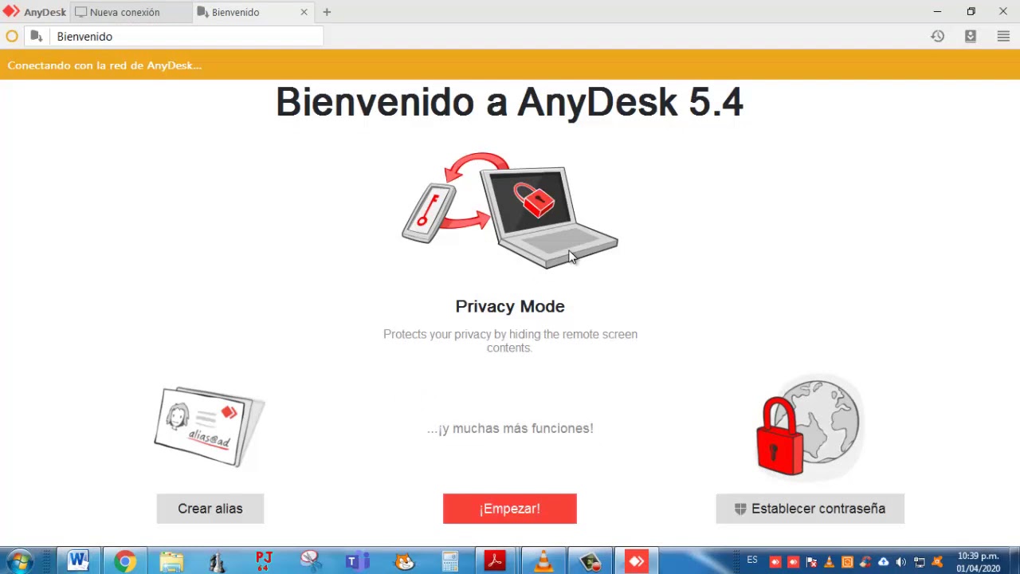The width and height of the screenshot is (1020, 574).
Task: Click the screen recorder app in taskbar
Action: pos(590,561)
